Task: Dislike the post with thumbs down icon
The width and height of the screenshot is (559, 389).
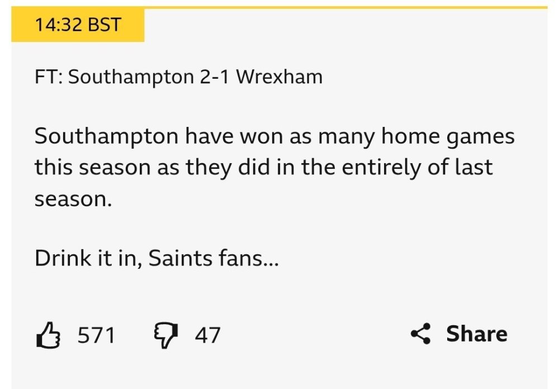Action: click(x=164, y=335)
